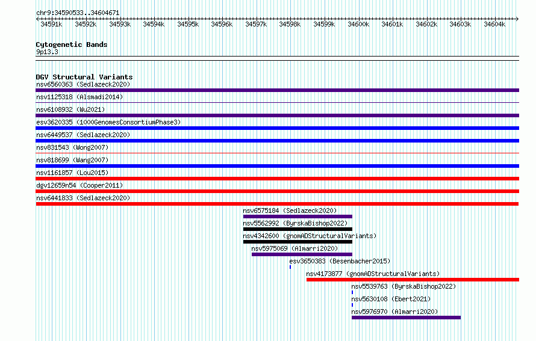Select the small nsv5539763 blue marker
Viewport: 536px width, 341px height.
(x=352, y=292)
